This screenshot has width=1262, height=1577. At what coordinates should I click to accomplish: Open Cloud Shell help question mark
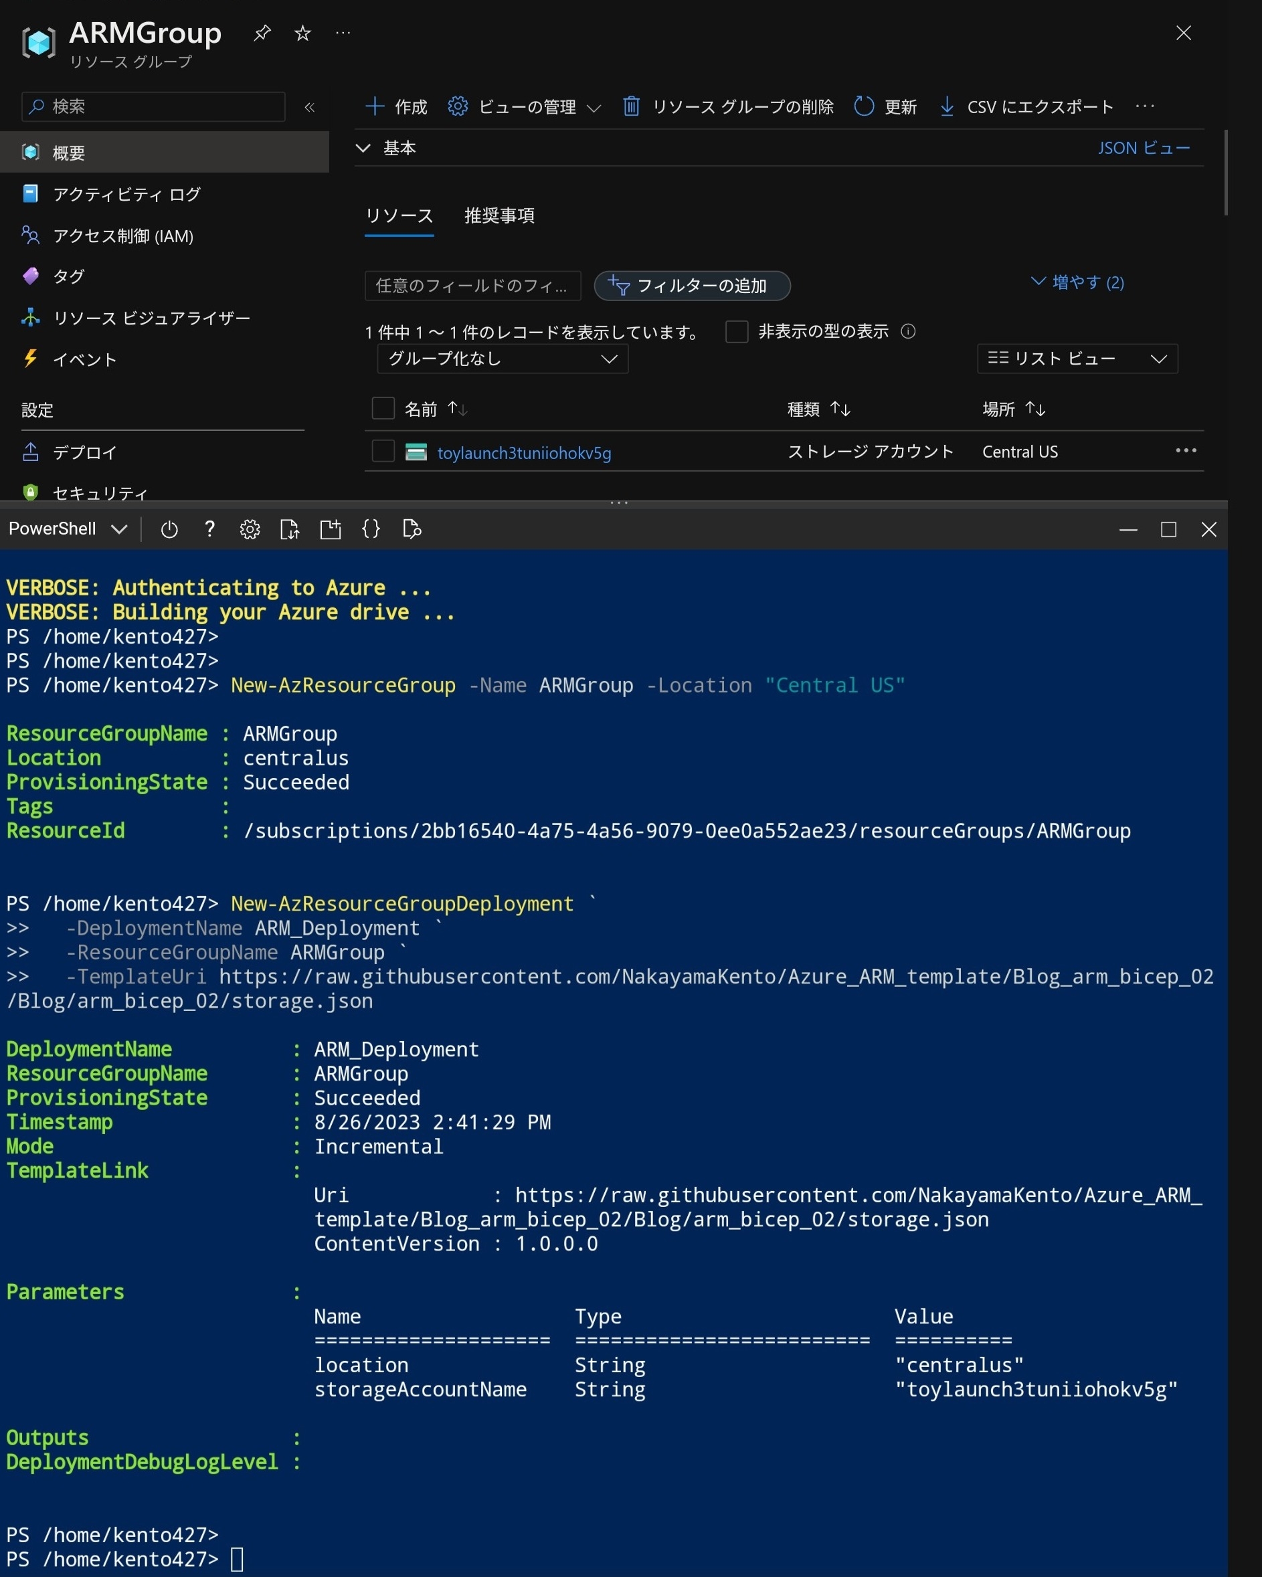click(209, 529)
